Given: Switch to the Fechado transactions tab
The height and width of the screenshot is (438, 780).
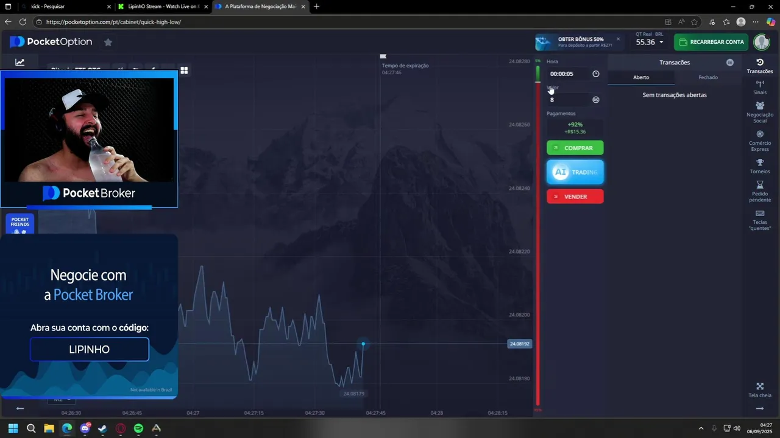Looking at the screenshot, I should click(x=708, y=77).
